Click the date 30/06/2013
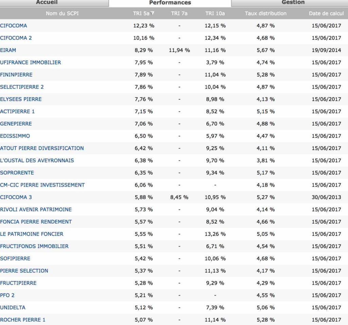348x325 pixels. point(326,197)
